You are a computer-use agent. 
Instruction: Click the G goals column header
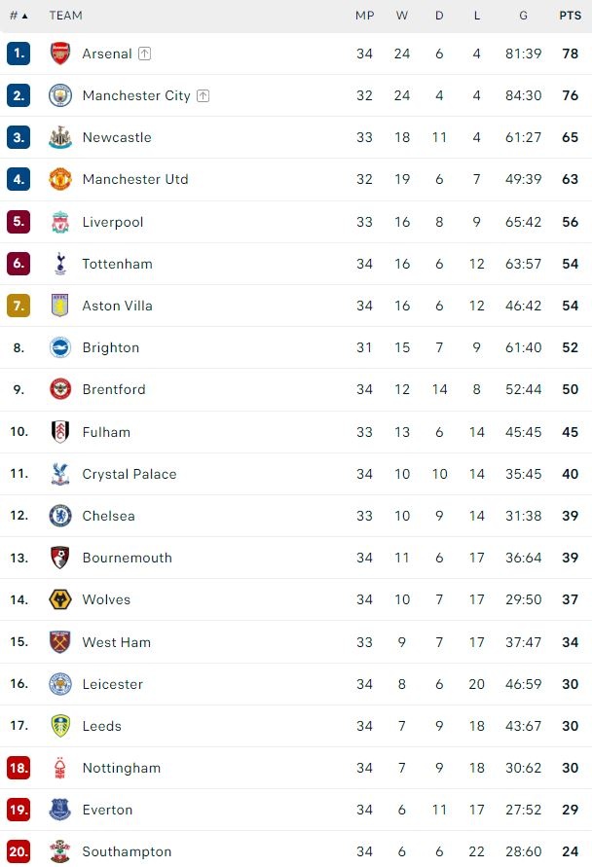(x=523, y=16)
